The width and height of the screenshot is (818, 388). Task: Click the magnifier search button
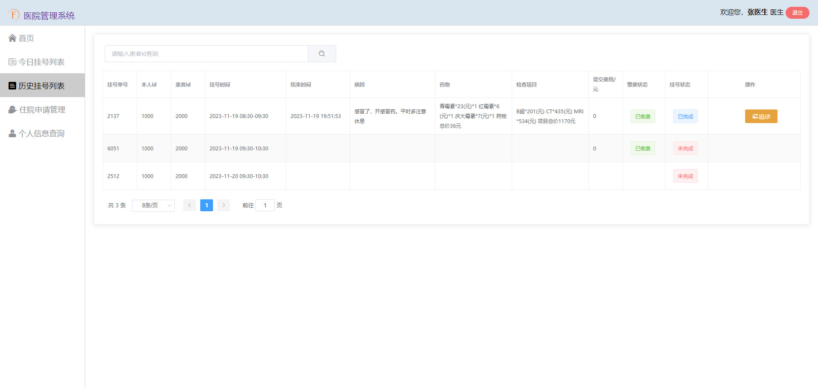pos(322,54)
